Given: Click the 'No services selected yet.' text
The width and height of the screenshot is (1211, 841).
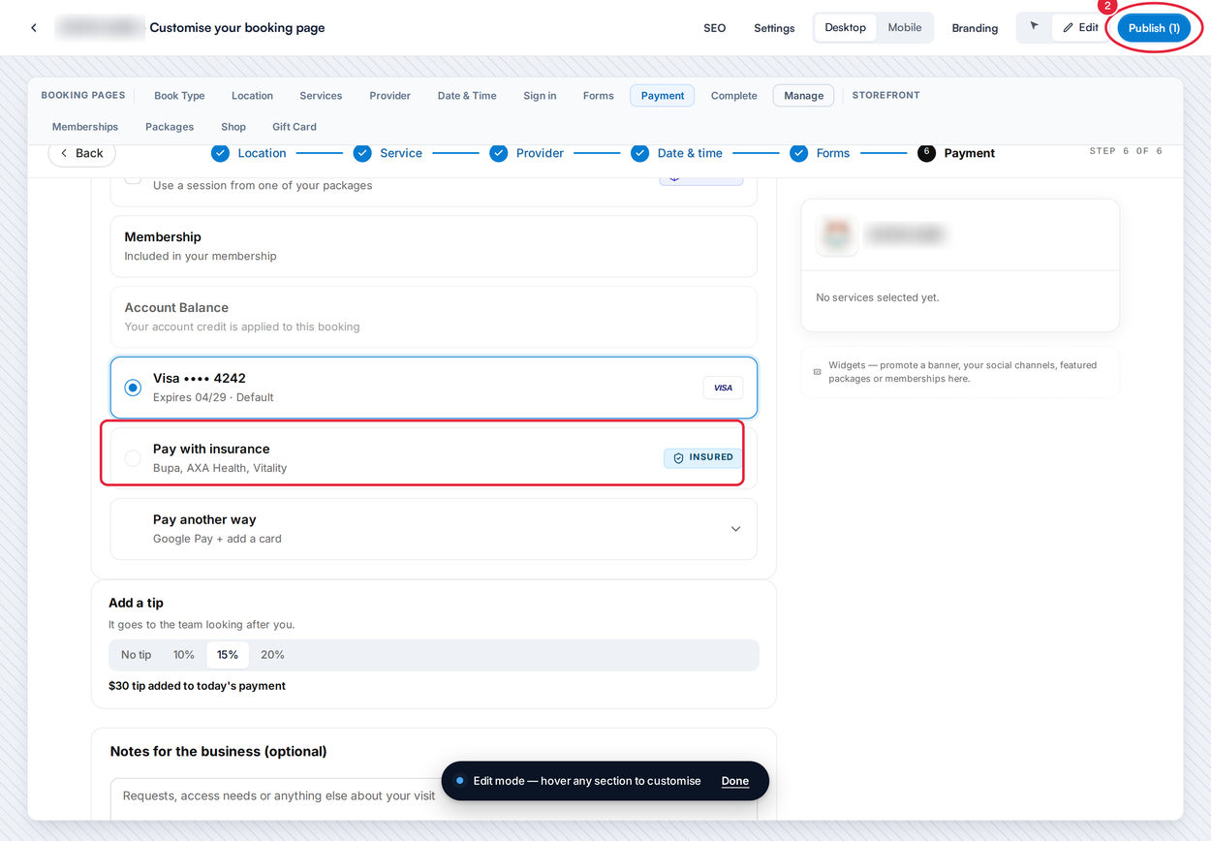Looking at the screenshot, I should (878, 297).
